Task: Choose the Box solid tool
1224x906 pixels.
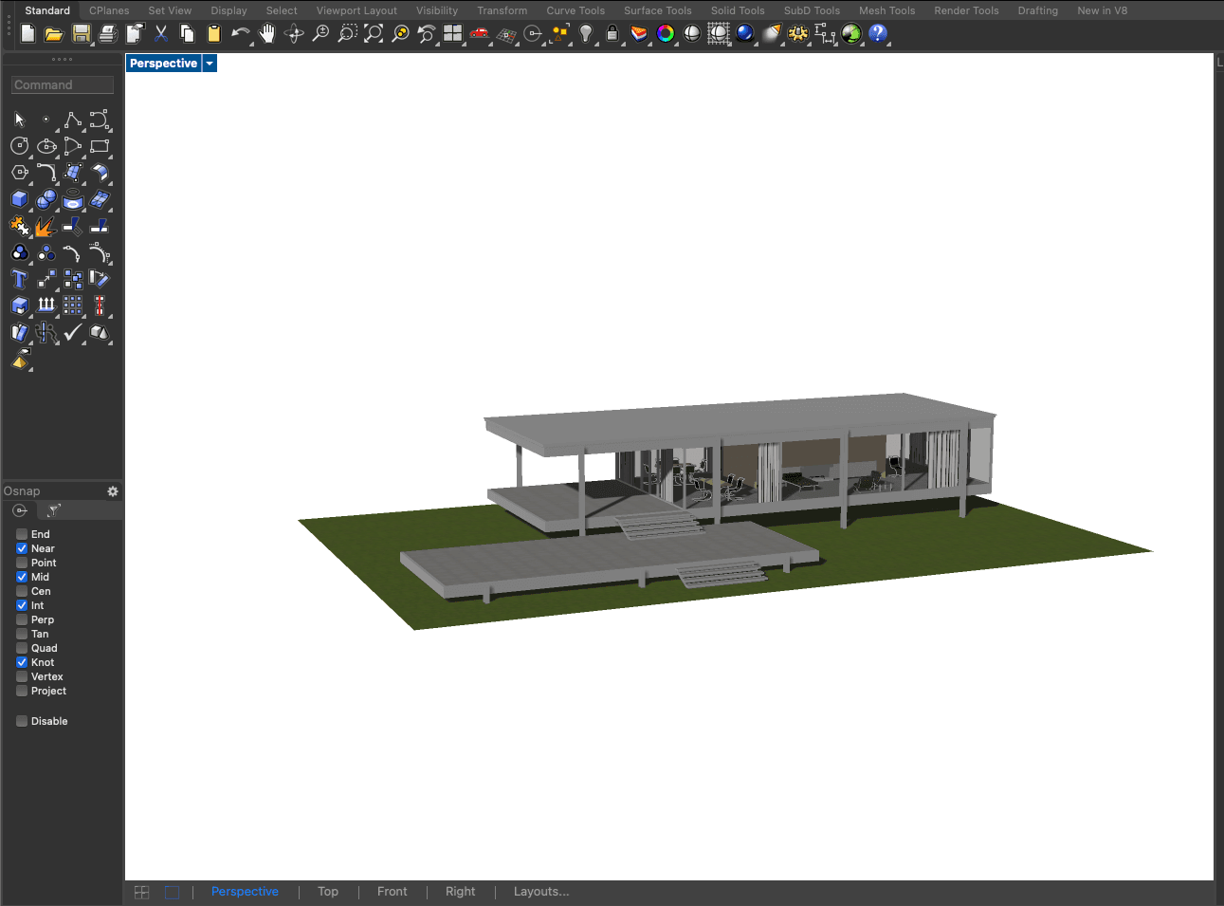Action: point(20,199)
